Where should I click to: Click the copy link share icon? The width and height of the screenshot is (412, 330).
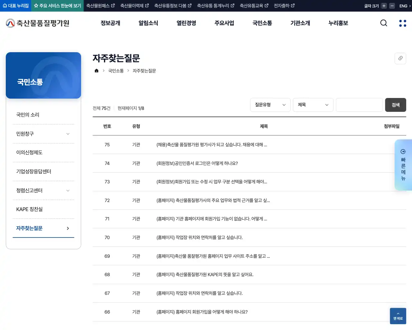(400, 58)
